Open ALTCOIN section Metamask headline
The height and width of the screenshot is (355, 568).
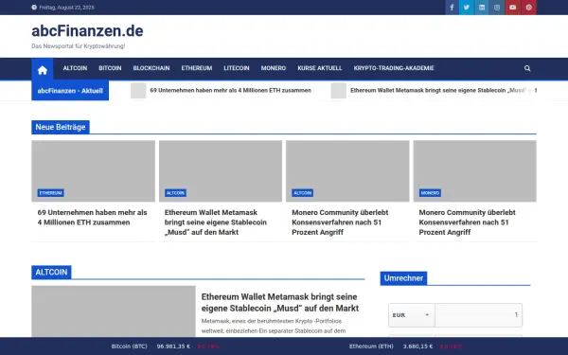coord(280,303)
